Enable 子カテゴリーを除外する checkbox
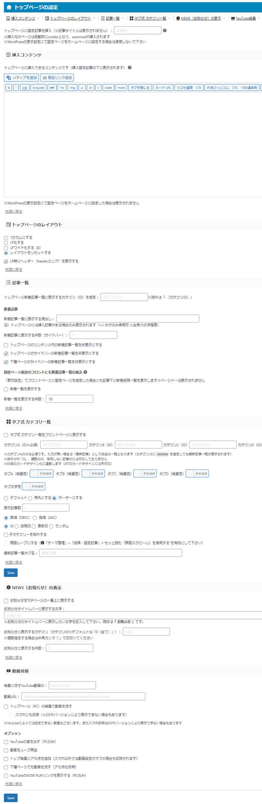Viewport: 262px width, 804px height. tap(6, 535)
